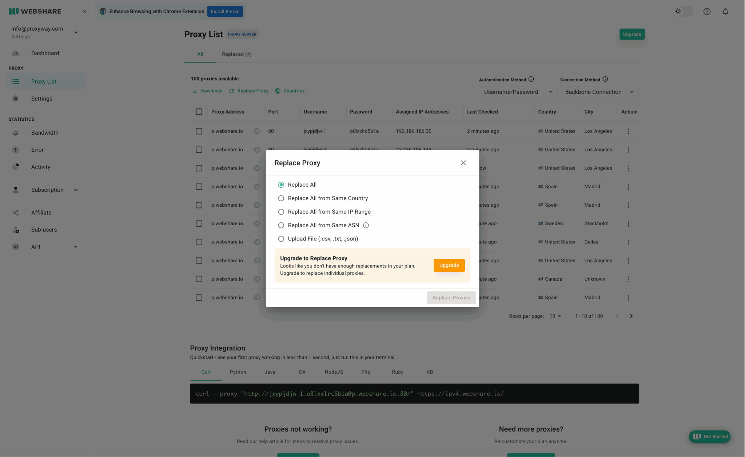Open the Dashboard from the sidebar
Image resolution: width=745 pixels, height=457 pixels.
(45, 53)
